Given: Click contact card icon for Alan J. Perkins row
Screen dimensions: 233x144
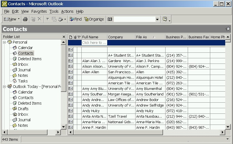Looking at the screenshot, I should tap(71, 61).
